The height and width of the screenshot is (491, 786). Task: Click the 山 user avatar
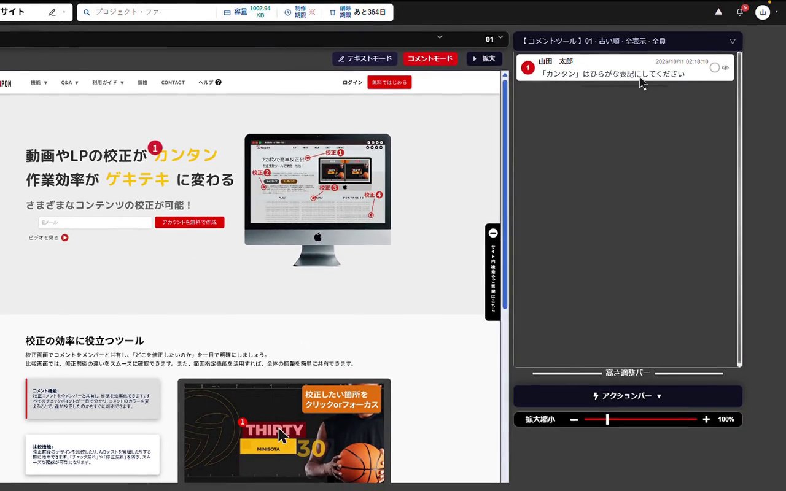[763, 12]
